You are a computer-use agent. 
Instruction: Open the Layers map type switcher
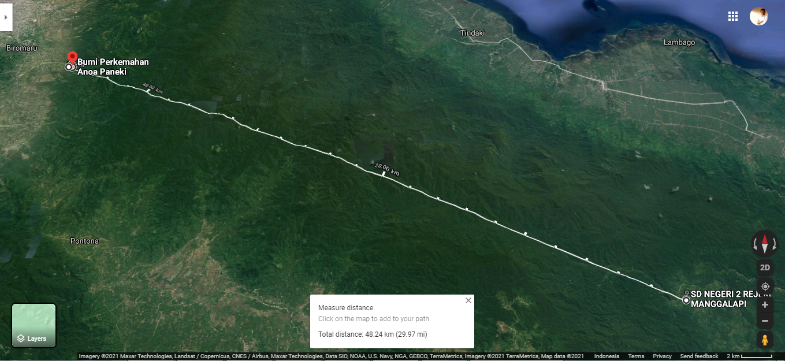(x=34, y=326)
